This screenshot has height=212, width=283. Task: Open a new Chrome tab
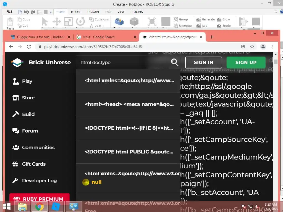[x=212, y=37]
